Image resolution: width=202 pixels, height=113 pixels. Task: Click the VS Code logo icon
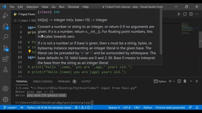click(4, 7)
